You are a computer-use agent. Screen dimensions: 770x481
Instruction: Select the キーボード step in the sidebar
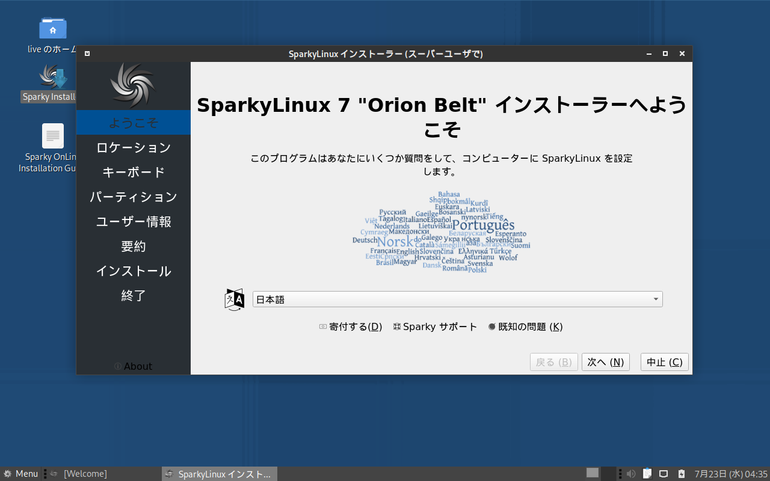(134, 172)
